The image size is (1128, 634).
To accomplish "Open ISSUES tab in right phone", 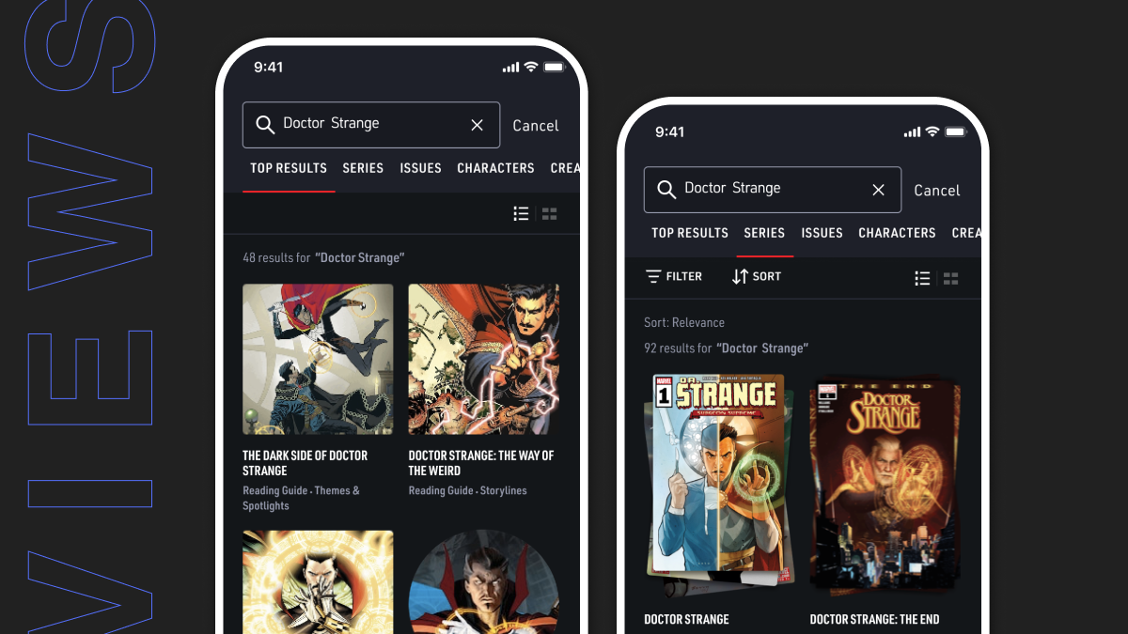I will click(x=822, y=233).
